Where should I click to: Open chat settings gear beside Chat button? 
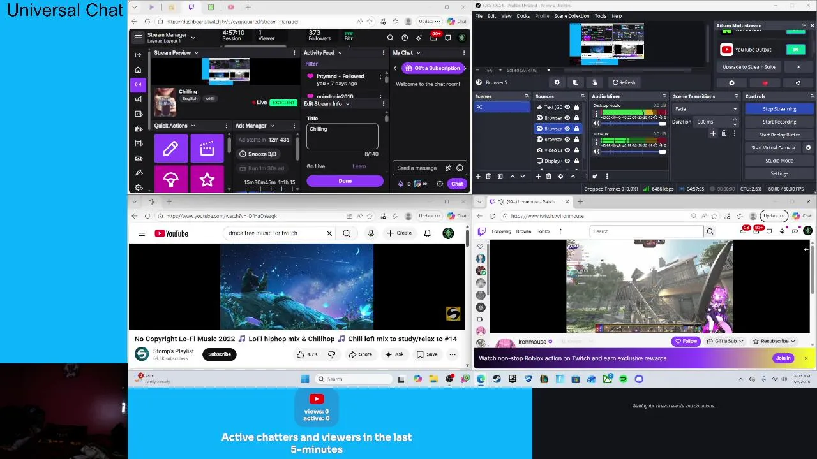click(x=440, y=184)
